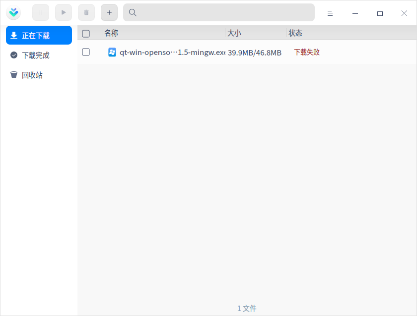The image size is (417, 316).
Task: Close the download manager window
Action: (404, 13)
